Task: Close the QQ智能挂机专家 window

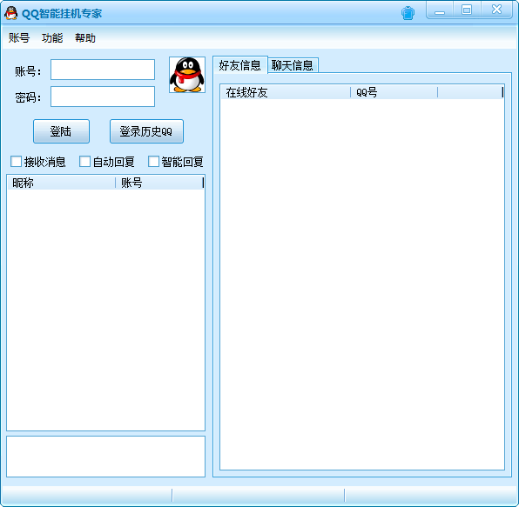Action: coord(496,10)
